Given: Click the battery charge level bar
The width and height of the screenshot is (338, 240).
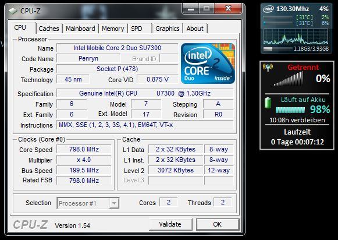Looking at the screenshot, I should coord(290,110).
